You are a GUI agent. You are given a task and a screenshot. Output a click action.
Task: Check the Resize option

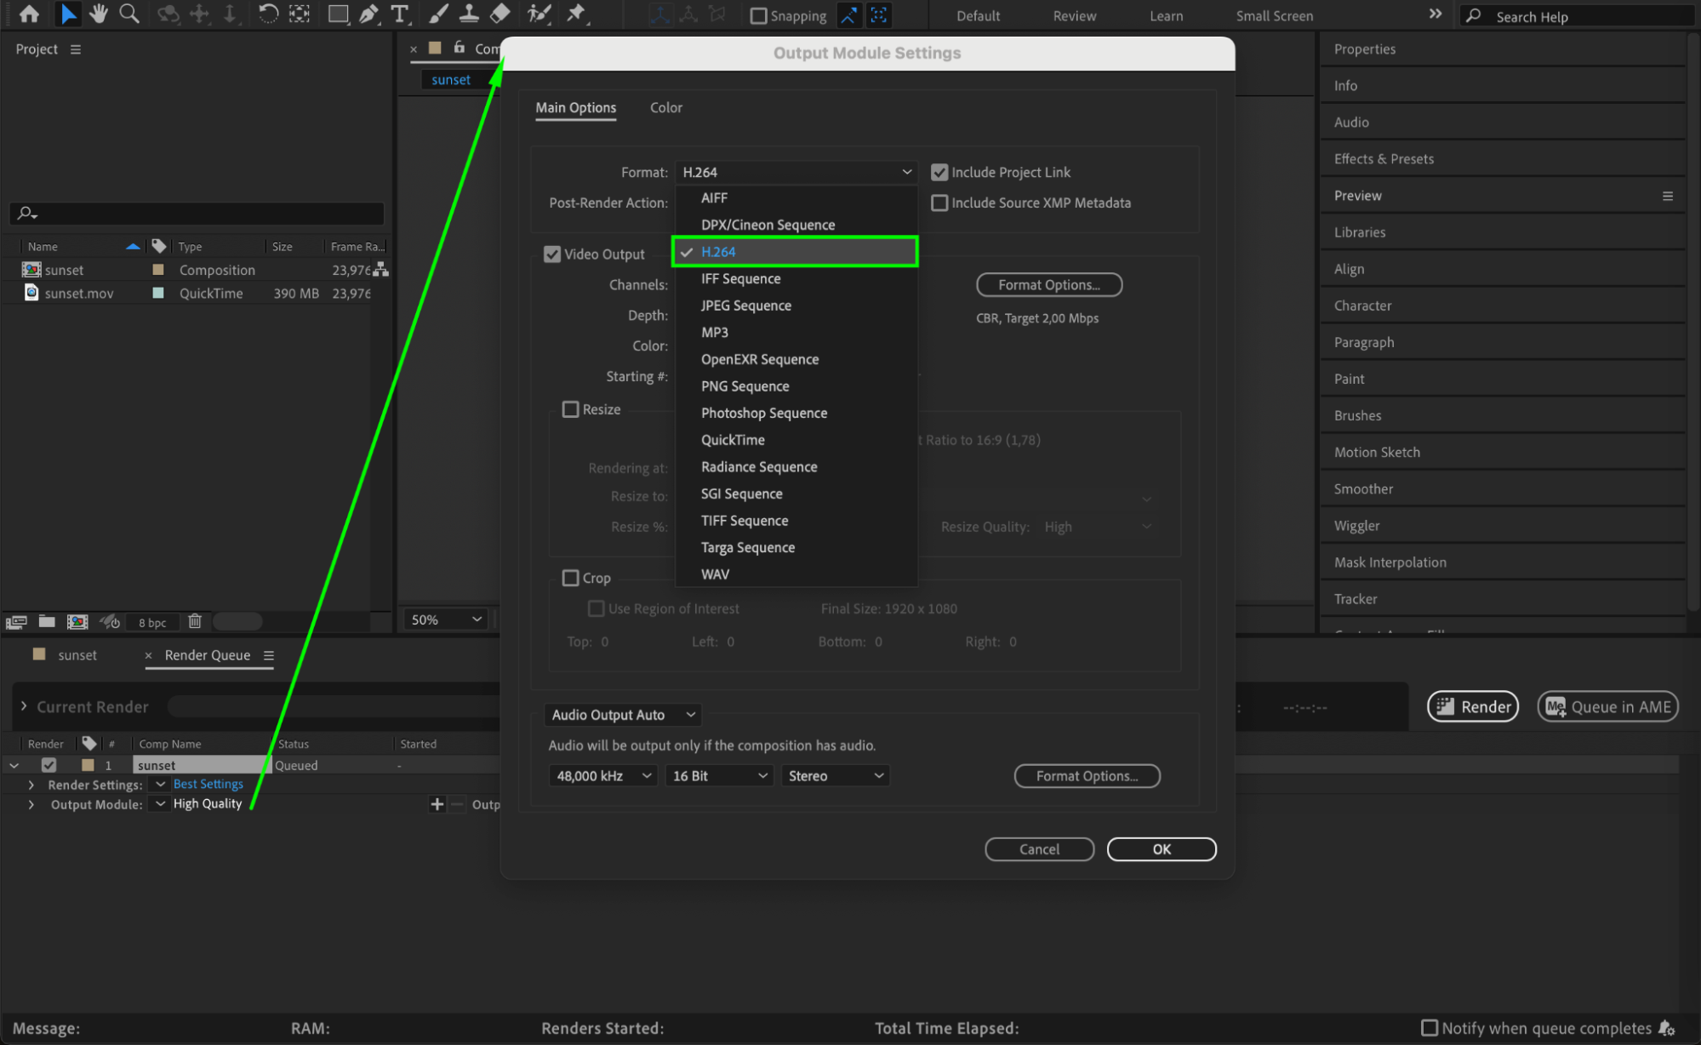(571, 409)
